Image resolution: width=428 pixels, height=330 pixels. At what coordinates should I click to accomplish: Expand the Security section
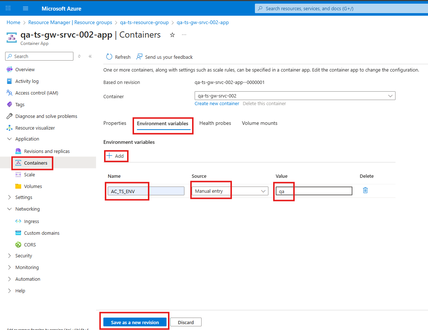pyautogui.click(x=9, y=256)
